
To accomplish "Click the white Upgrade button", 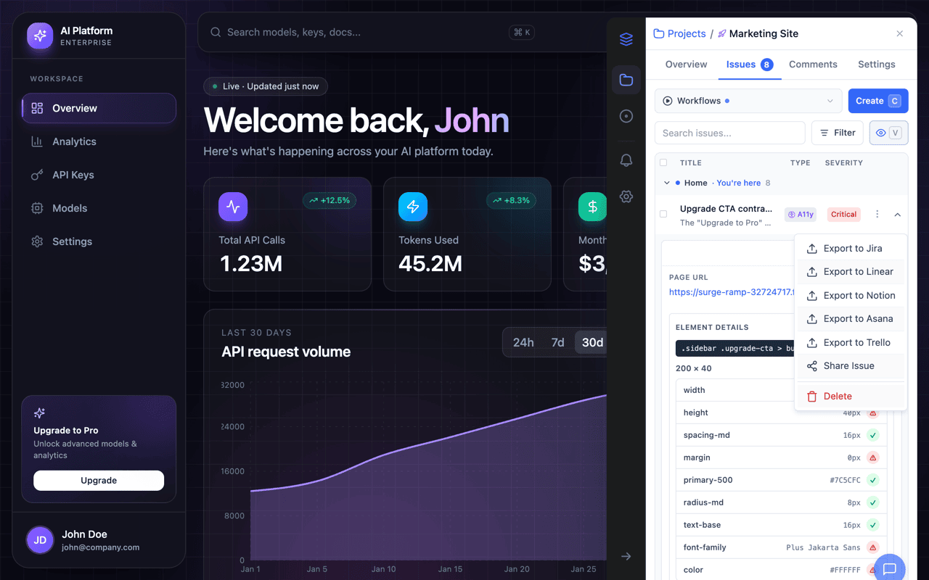I will (x=99, y=481).
